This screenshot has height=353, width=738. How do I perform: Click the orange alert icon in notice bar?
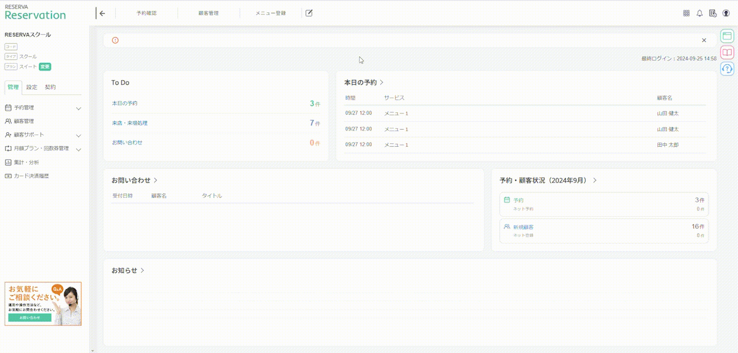point(115,40)
